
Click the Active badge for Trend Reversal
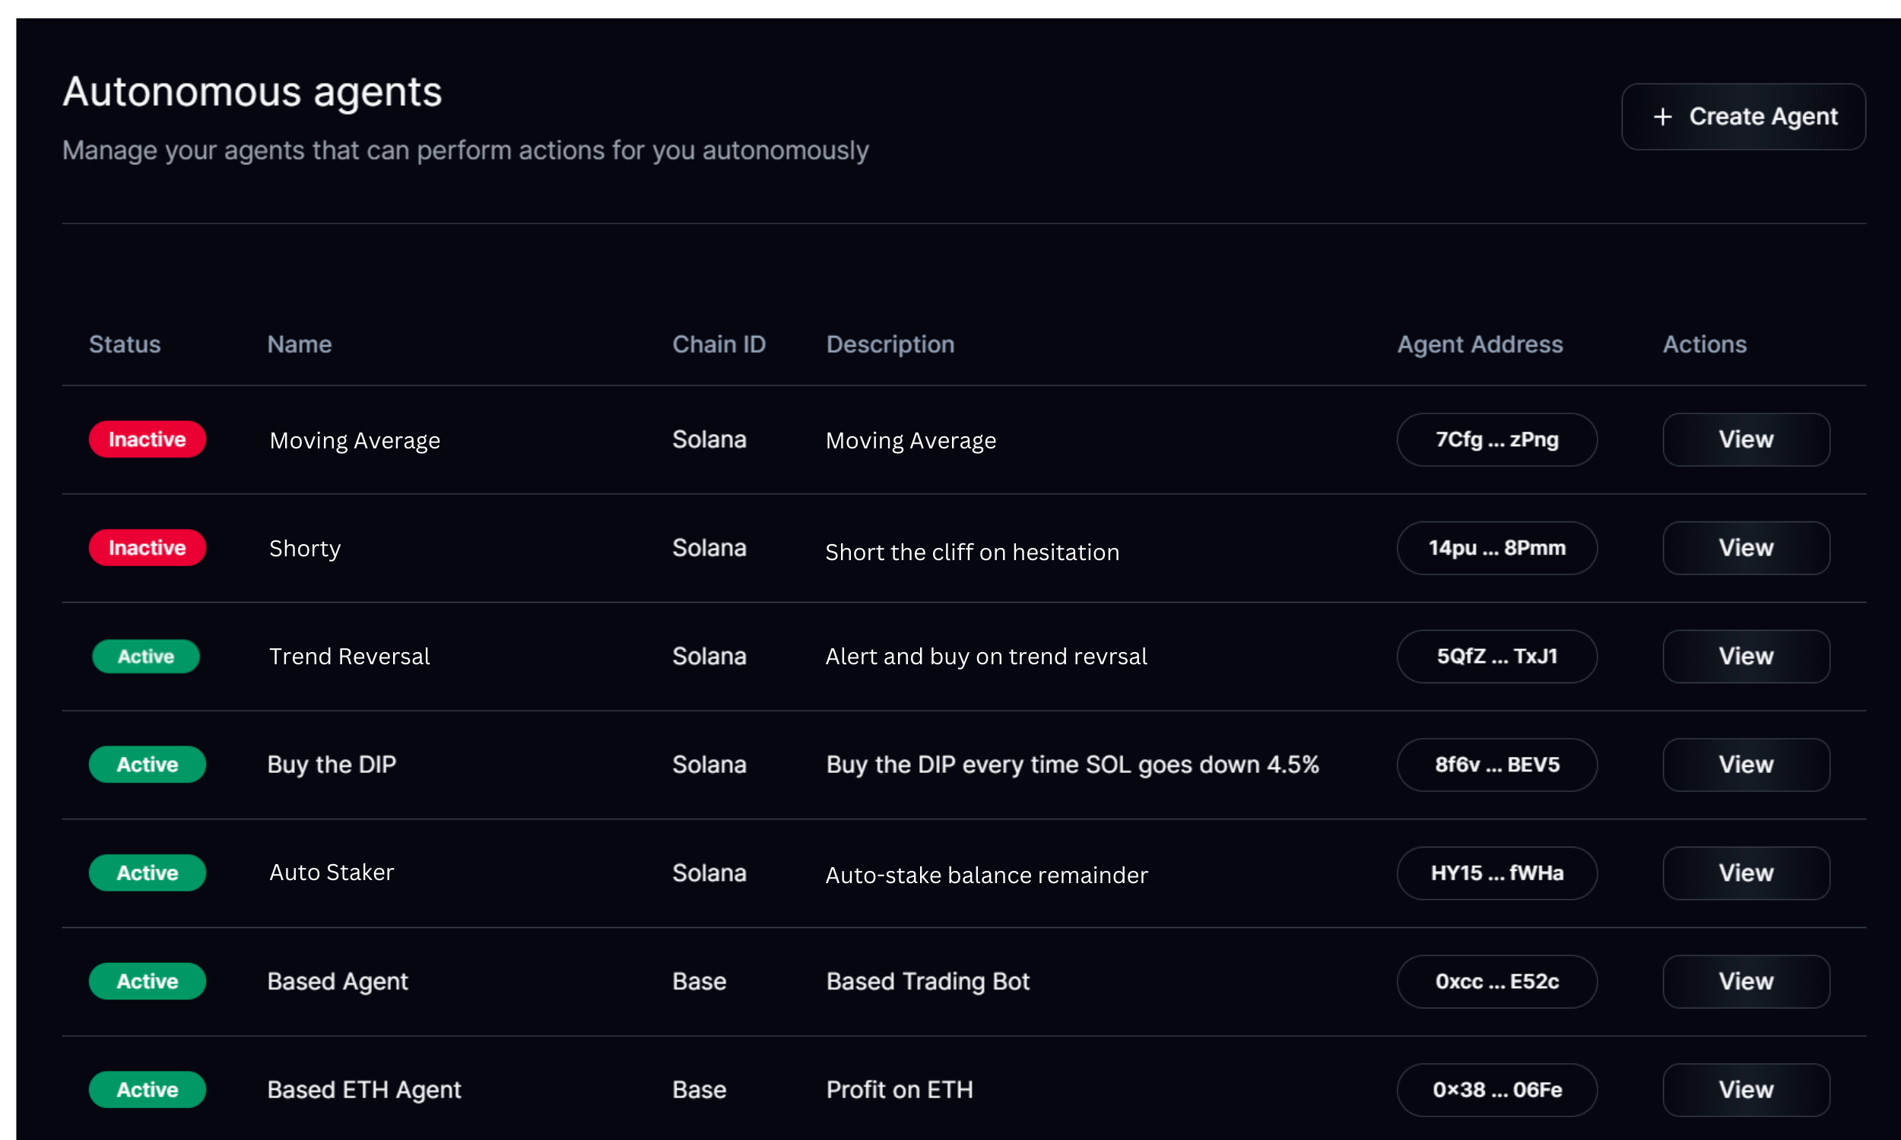point(146,656)
